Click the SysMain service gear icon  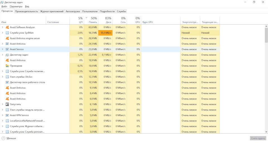tap(7, 33)
